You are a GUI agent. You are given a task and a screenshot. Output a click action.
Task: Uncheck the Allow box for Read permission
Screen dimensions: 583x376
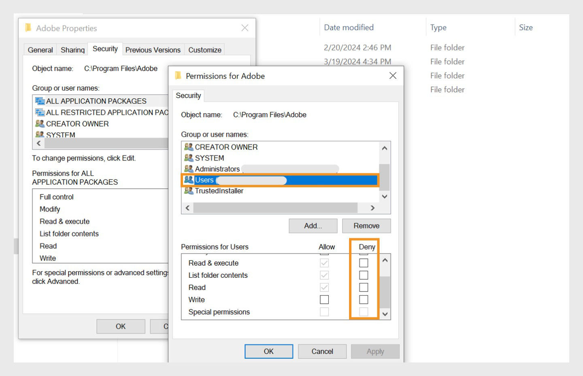(323, 287)
